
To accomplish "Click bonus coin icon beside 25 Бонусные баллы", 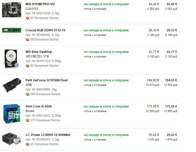I will [28, 144].
